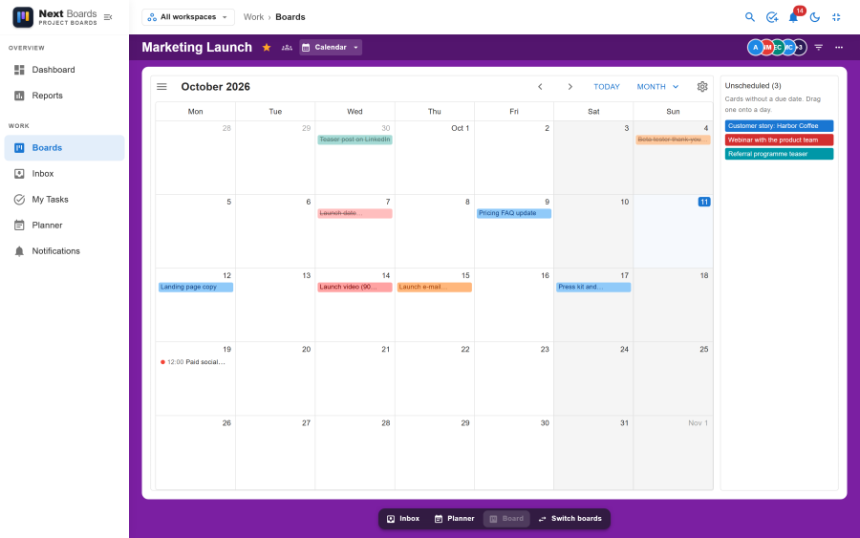Open the notifications bell with badge 14
Viewport: 860px width, 538px height.
(794, 17)
